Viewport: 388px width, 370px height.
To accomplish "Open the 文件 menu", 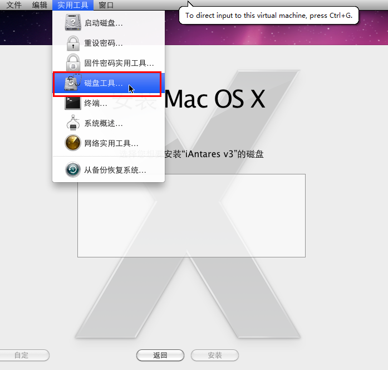I will (14, 5).
